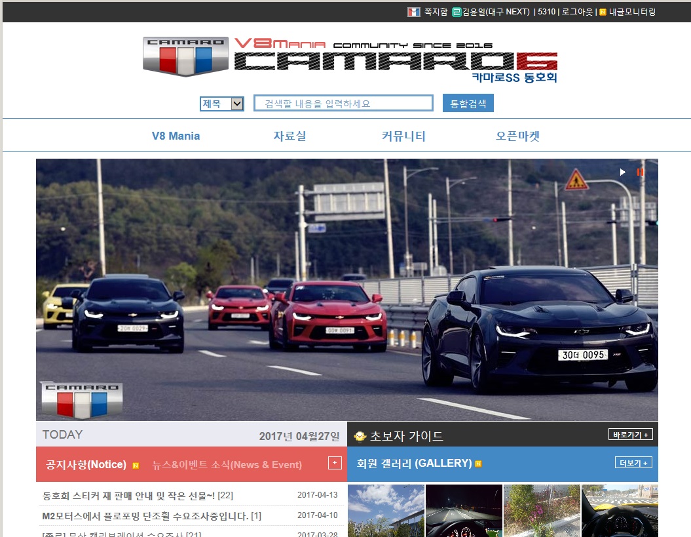Open the flowers fence gallery thumbnail
This screenshot has width=691, height=537.
[542, 511]
